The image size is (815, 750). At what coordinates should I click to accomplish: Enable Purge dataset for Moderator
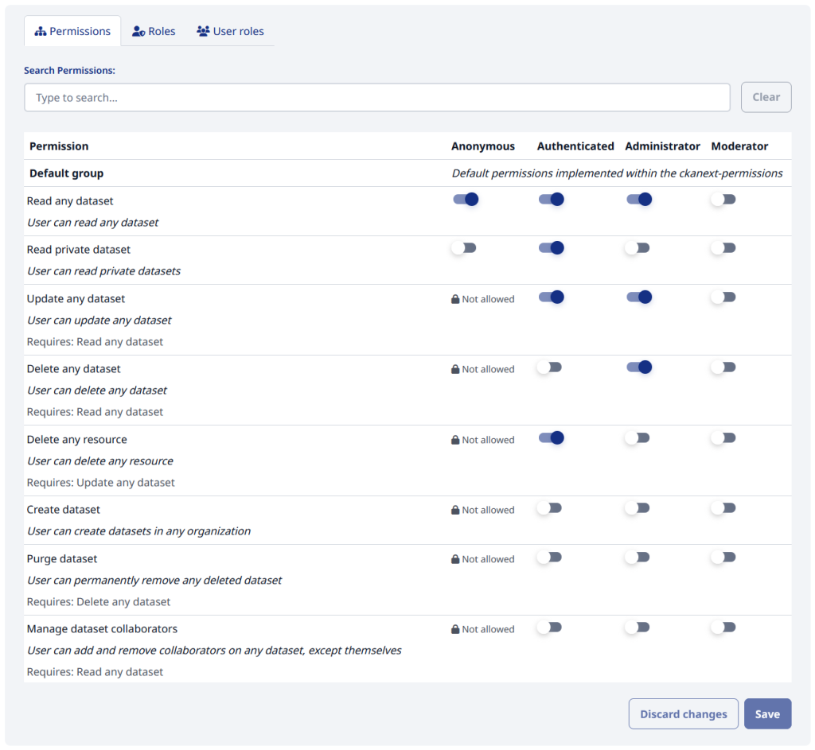[723, 558]
